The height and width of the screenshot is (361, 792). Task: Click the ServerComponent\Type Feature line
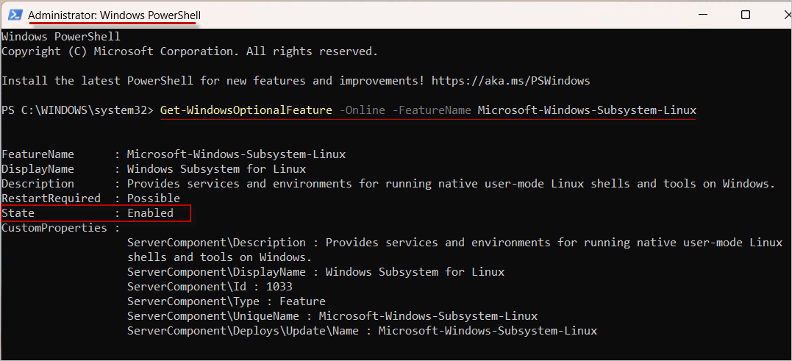point(226,301)
